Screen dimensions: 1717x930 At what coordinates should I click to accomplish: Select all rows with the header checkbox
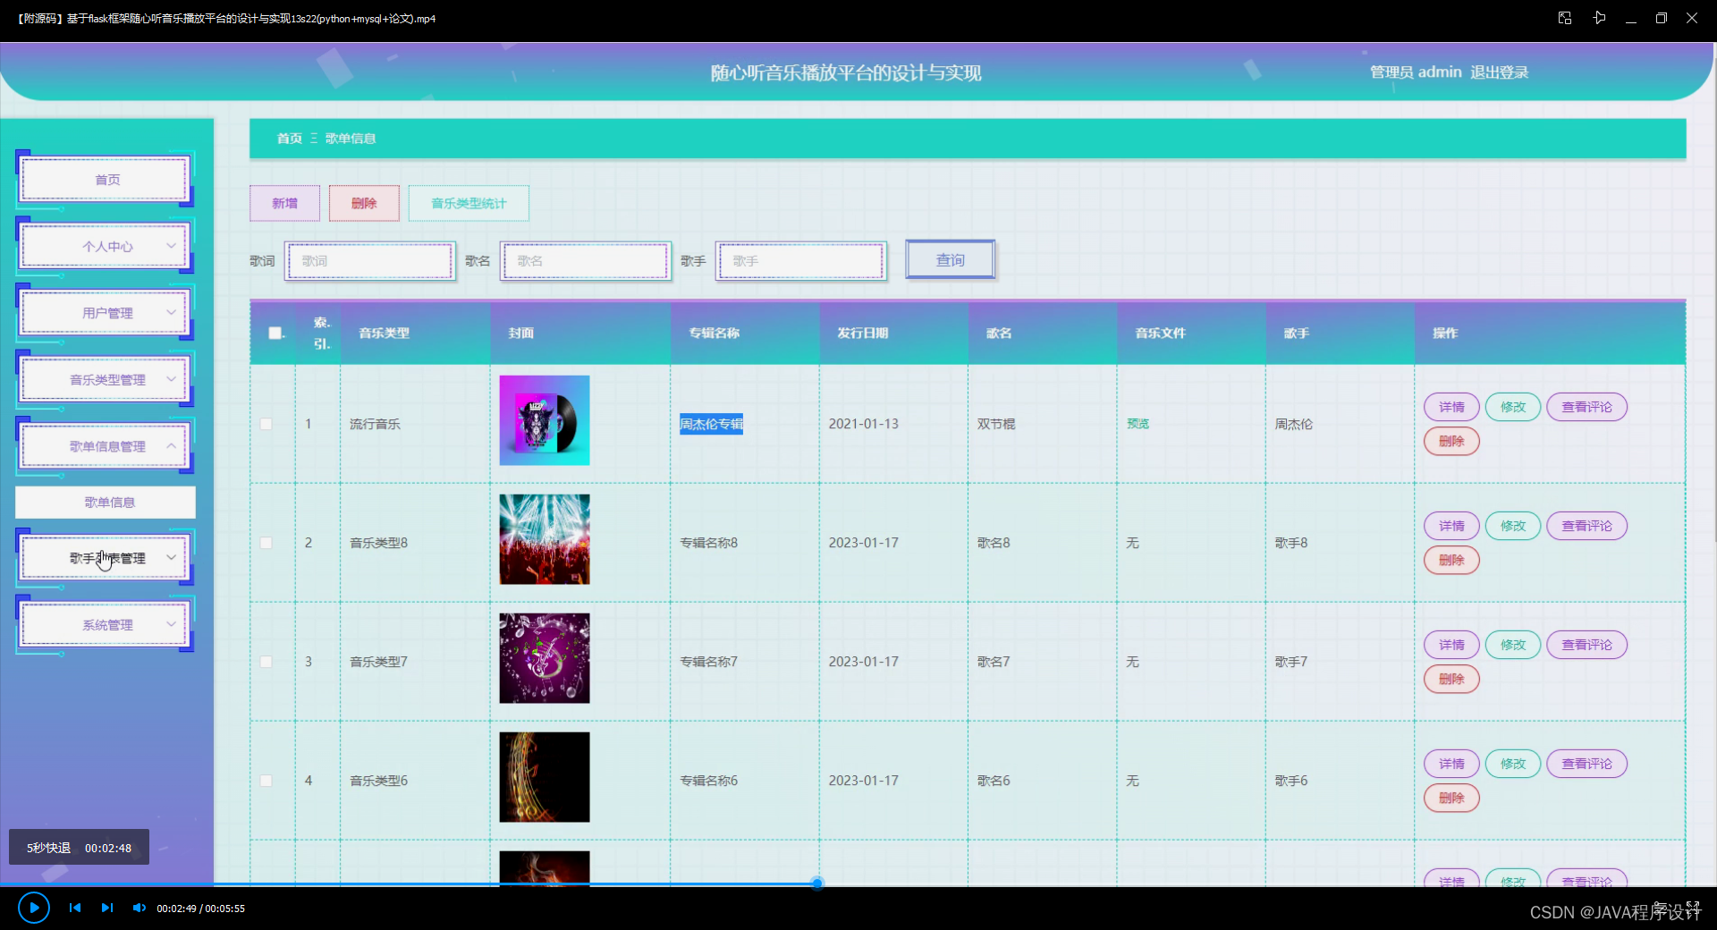(275, 333)
